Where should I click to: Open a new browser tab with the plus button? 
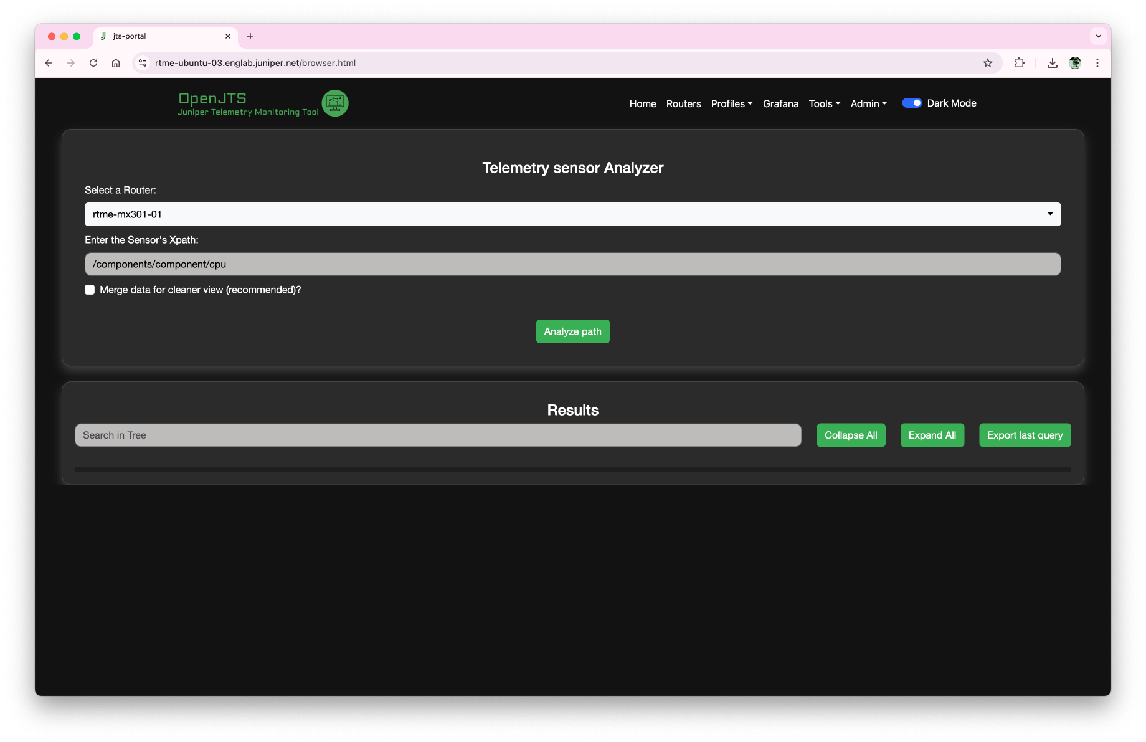pos(250,36)
